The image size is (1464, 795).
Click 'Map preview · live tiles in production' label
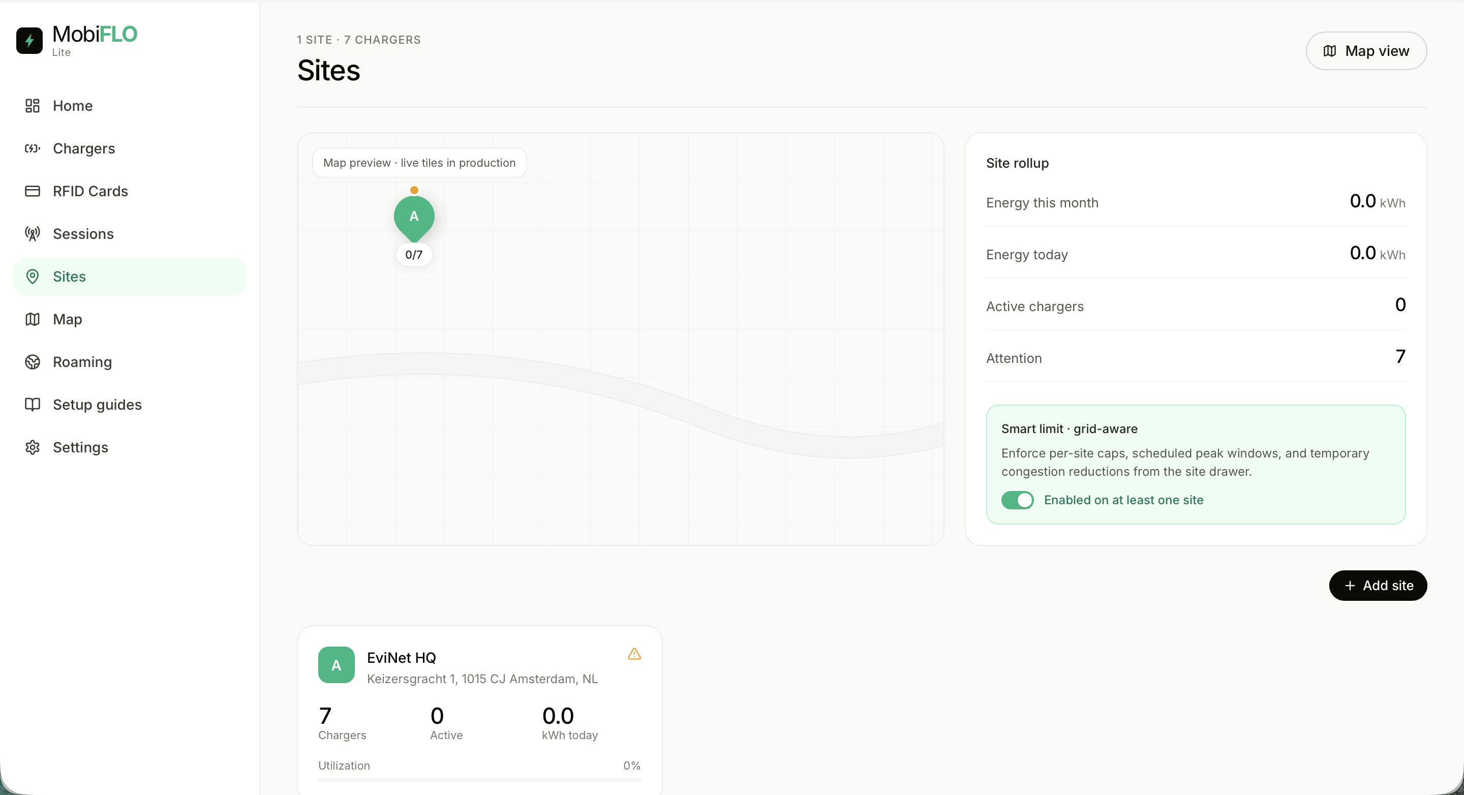click(419, 163)
